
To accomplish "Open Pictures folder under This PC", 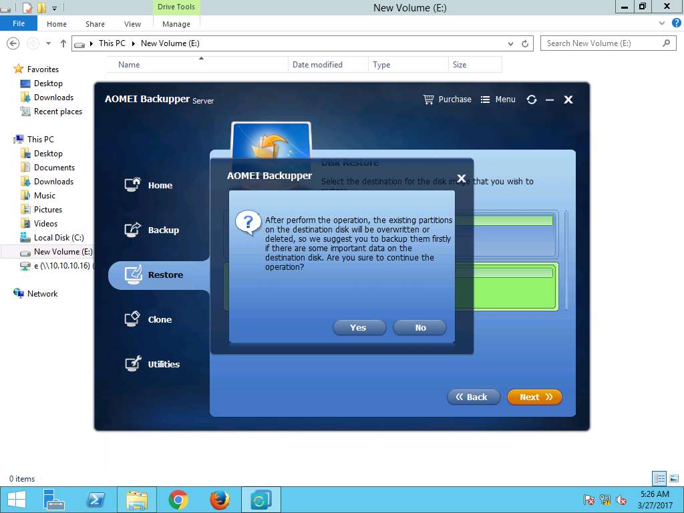I will (47, 209).
